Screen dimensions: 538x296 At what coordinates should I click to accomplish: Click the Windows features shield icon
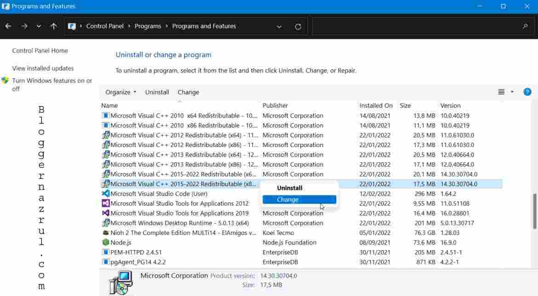5,80
